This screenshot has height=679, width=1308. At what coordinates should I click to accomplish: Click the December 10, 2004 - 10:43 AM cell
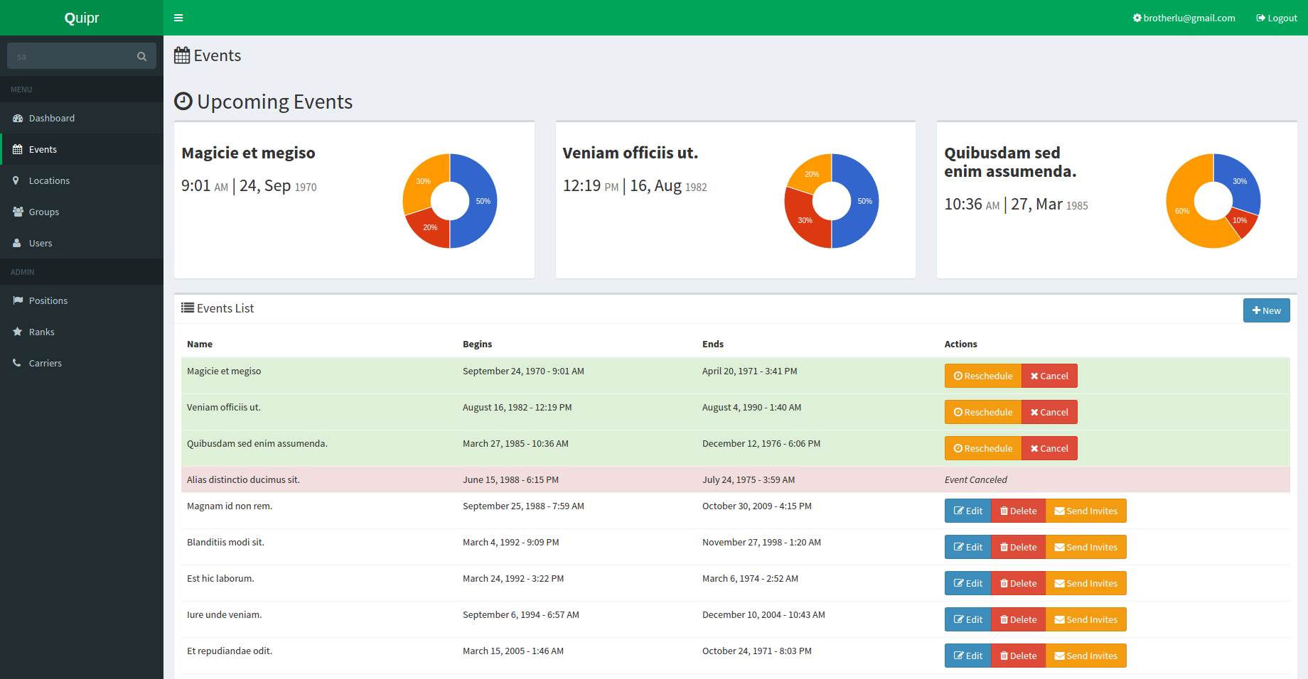pos(763,614)
